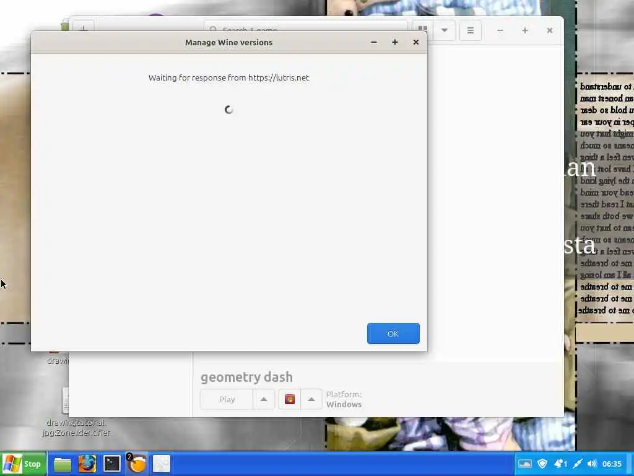Launch the file manager from taskbar
The width and height of the screenshot is (634, 476).
(x=63, y=464)
